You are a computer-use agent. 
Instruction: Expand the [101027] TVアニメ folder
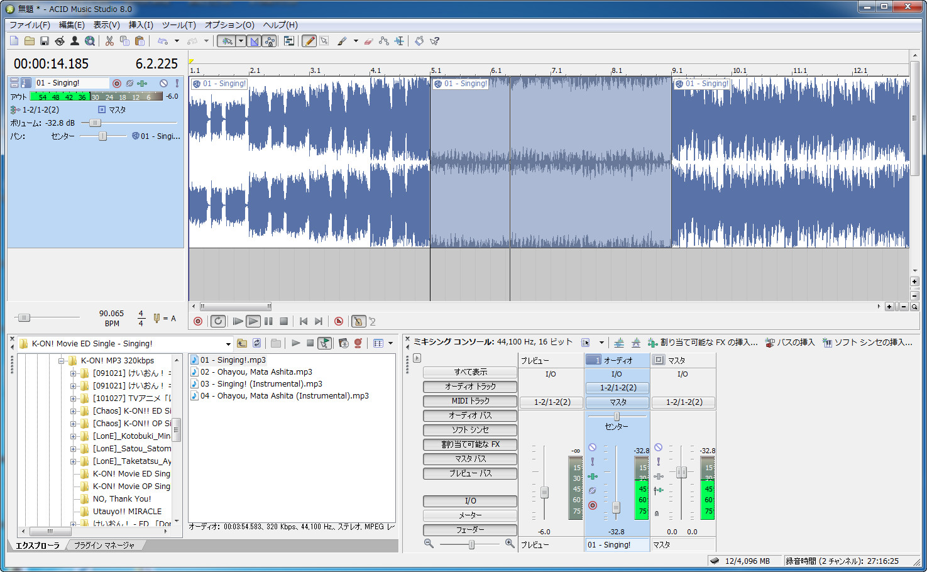tap(74, 399)
